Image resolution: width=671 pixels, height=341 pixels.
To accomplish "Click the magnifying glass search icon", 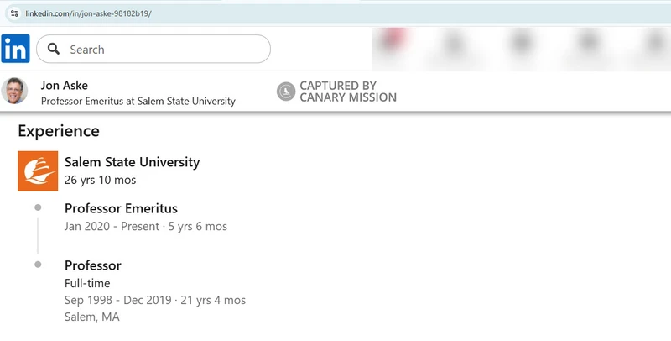I will coord(55,50).
